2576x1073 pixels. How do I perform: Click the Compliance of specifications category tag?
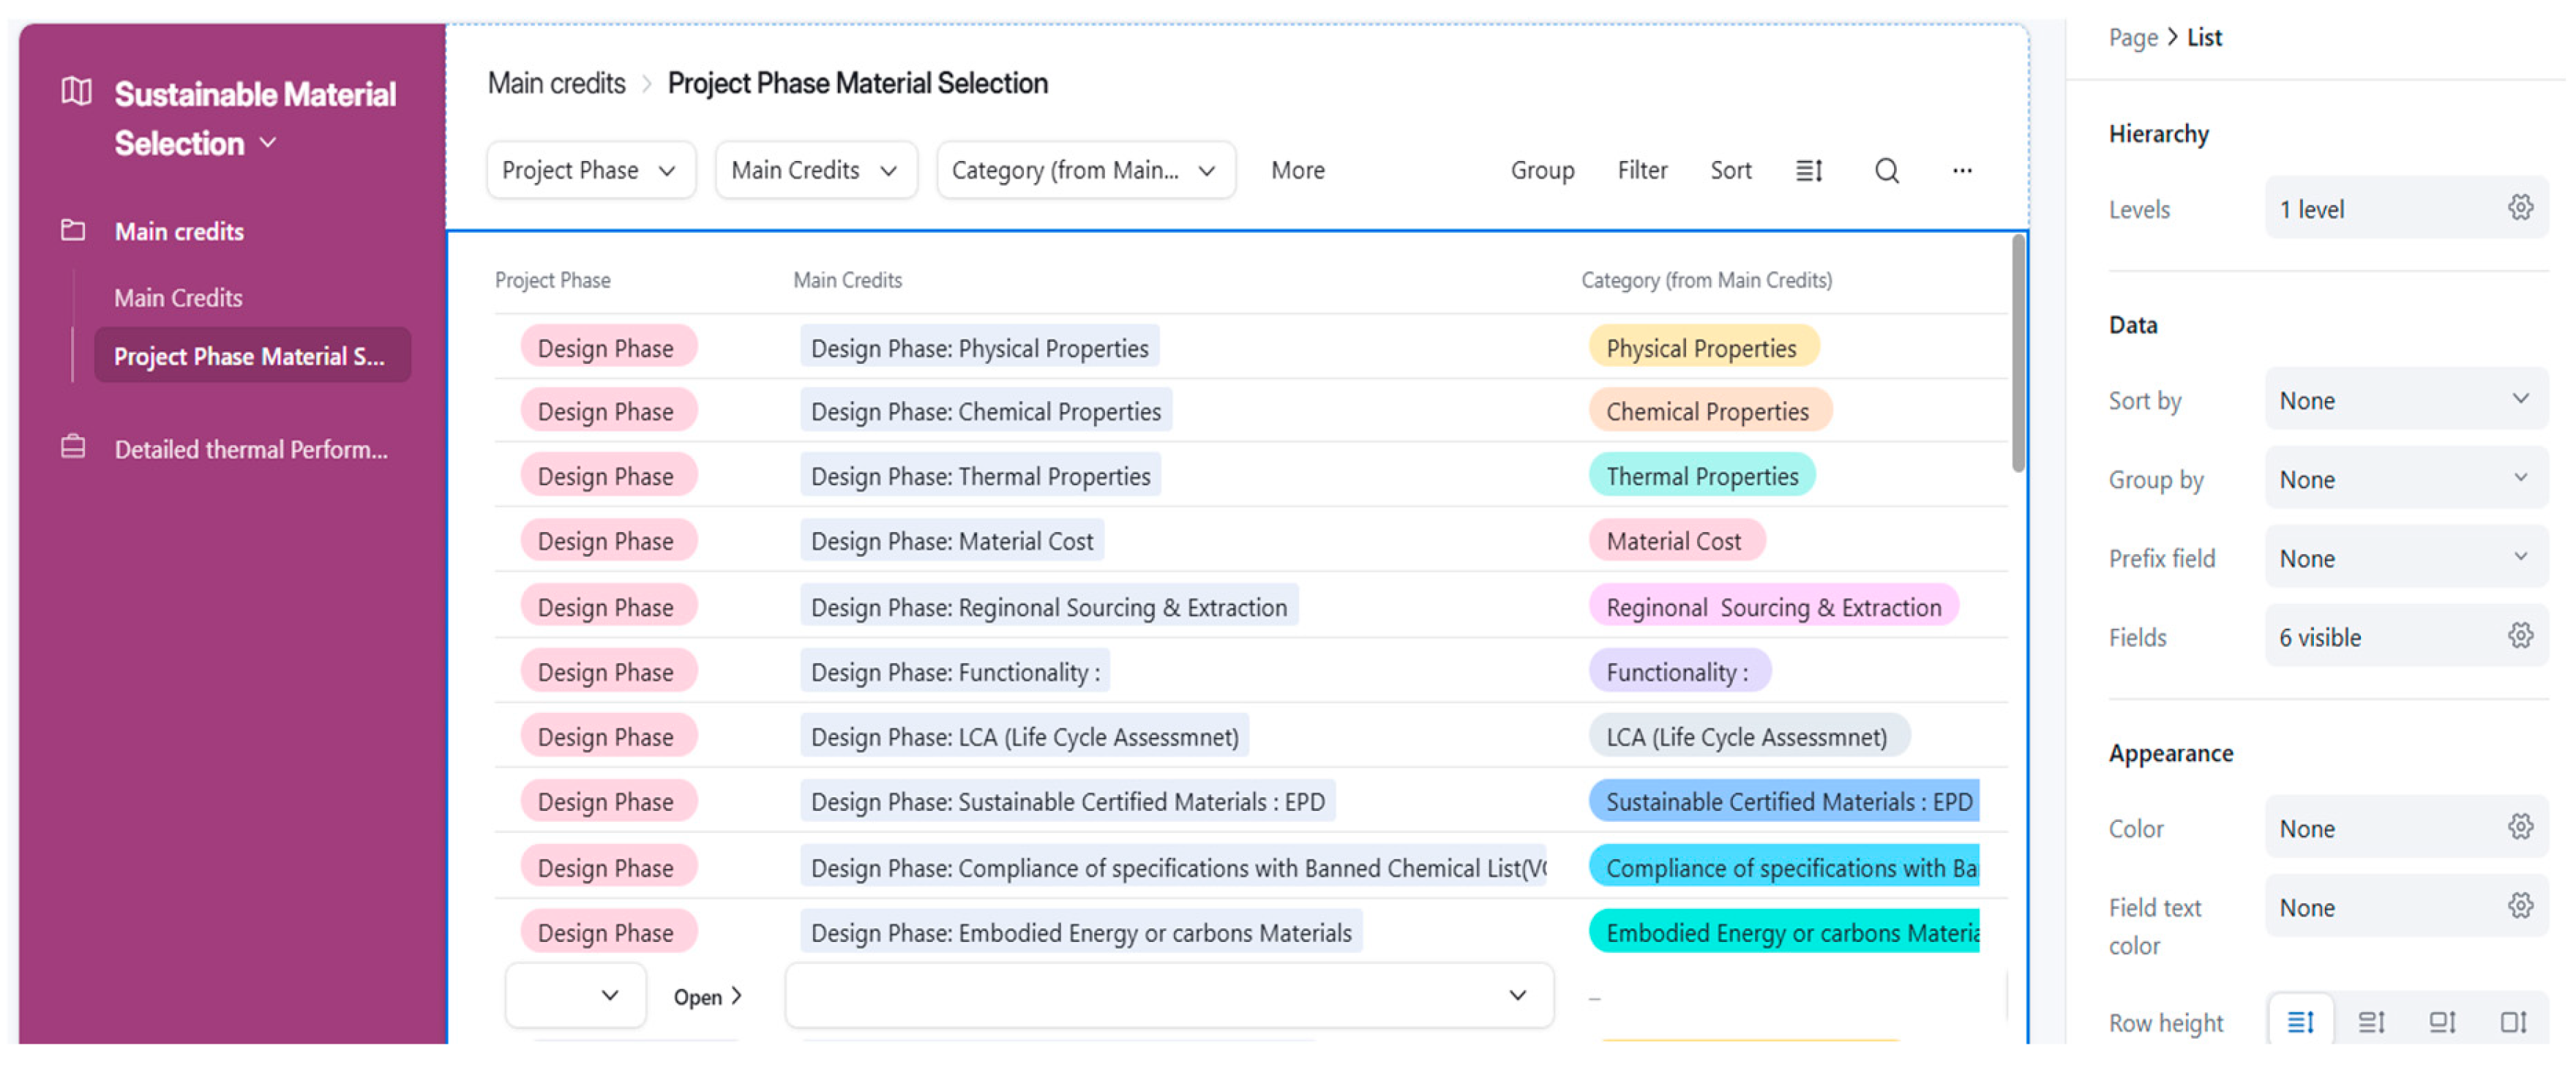tap(1784, 867)
